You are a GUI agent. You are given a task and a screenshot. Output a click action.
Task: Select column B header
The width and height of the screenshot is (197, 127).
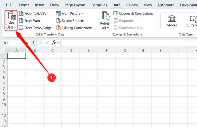[x=35, y=51]
